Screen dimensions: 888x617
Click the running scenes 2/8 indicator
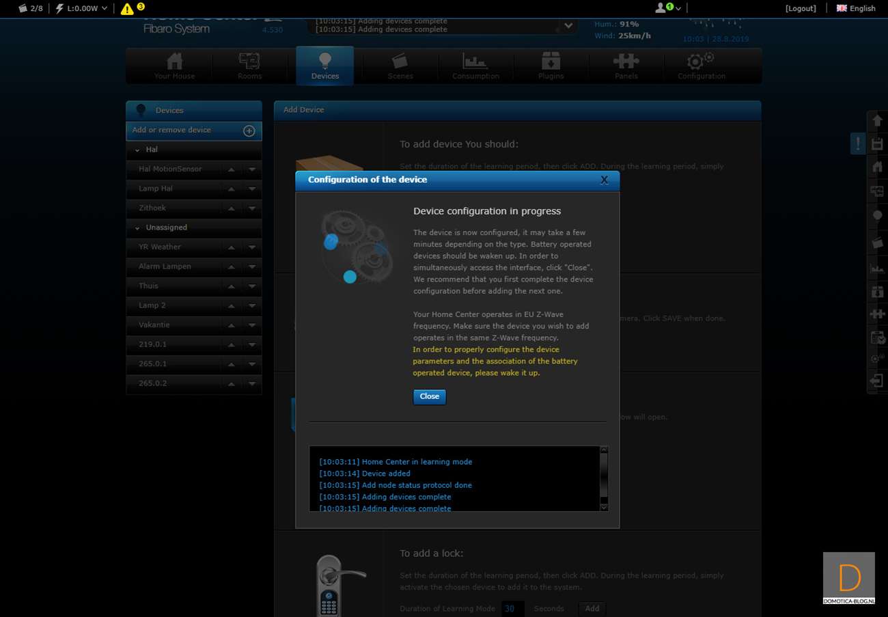coord(31,8)
